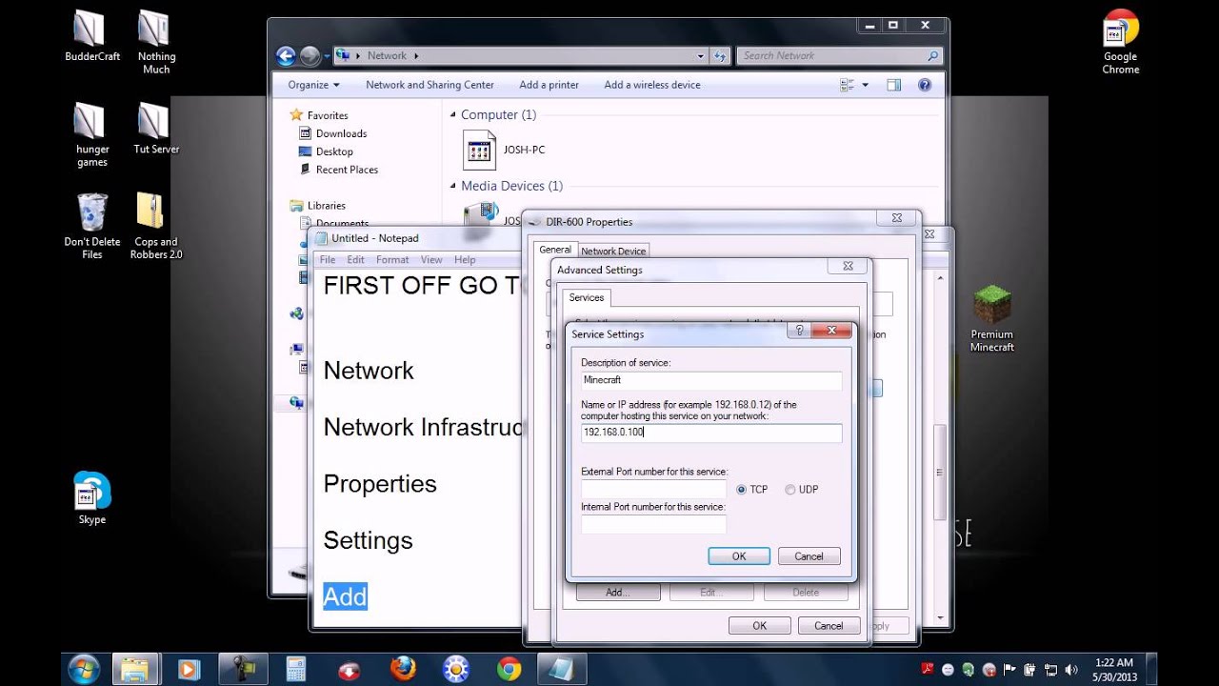Viewport: 1219px width, 686px height.
Task: Click the forward arrow in Network window
Action: coord(310,56)
